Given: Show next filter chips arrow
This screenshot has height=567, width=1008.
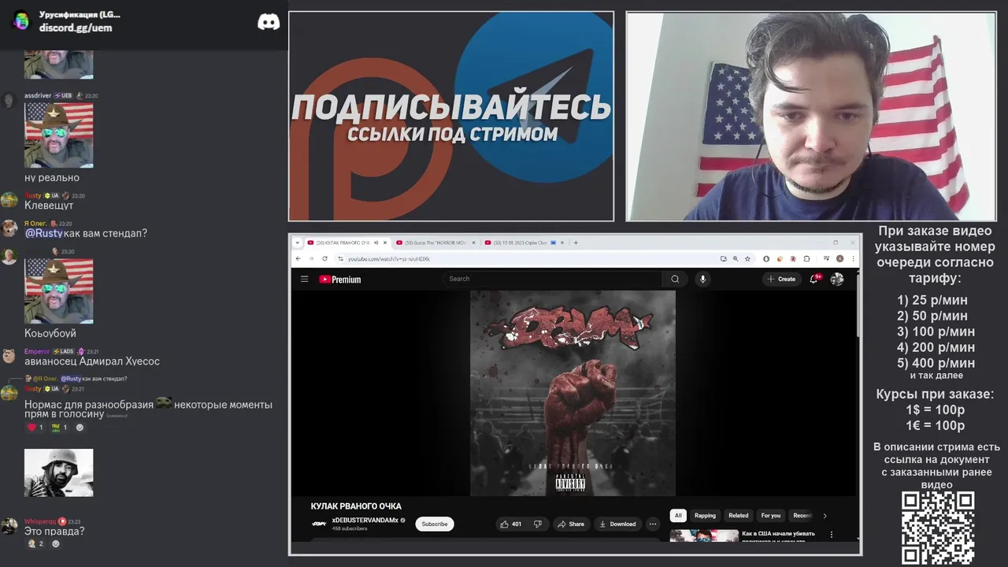Looking at the screenshot, I should (825, 516).
